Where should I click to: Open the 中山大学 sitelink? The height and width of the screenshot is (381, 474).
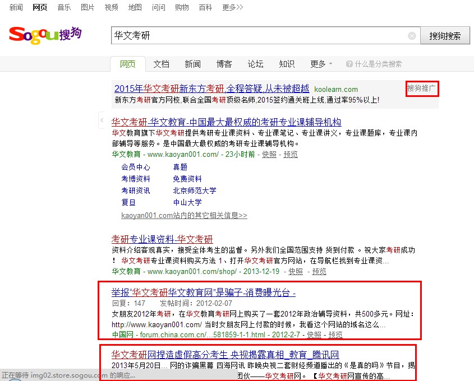(187, 202)
